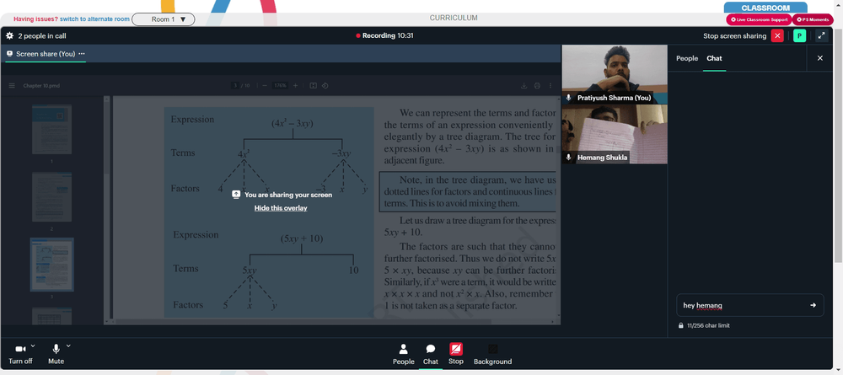Click the Recording 10:31 indicator
The height and width of the screenshot is (375, 843).
click(384, 36)
